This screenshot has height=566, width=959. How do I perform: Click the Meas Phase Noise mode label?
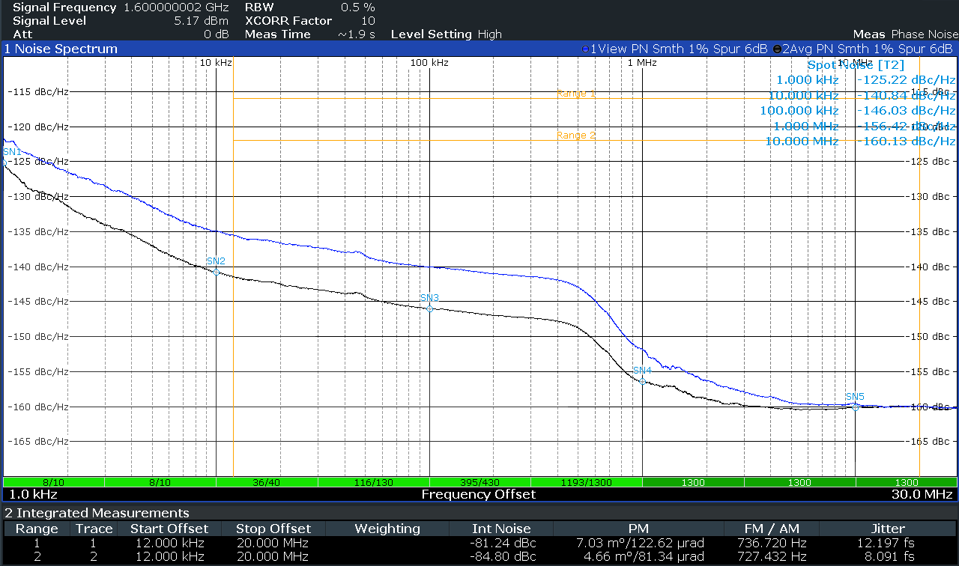905,34
